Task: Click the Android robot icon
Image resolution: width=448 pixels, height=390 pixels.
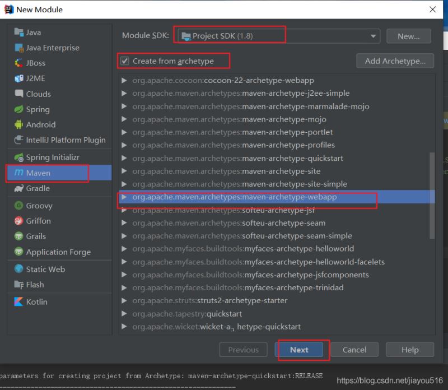Action: coord(19,124)
